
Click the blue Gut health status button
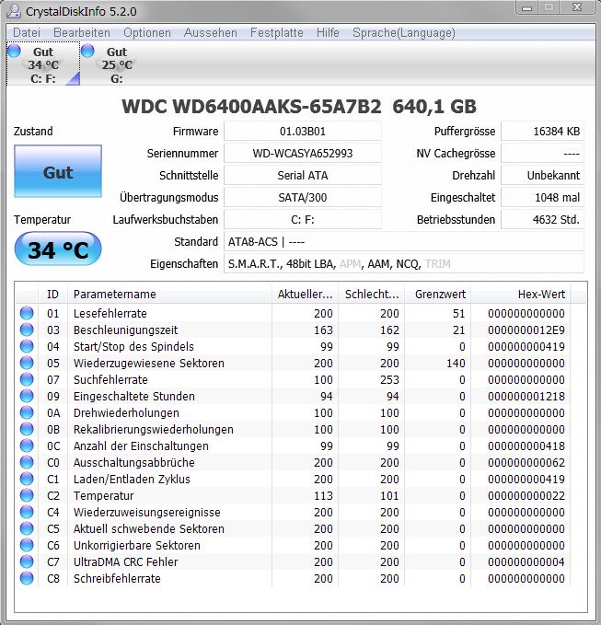click(58, 171)
